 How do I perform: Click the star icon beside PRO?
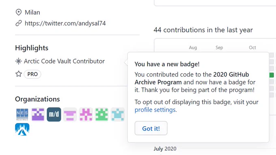(19, 74)
